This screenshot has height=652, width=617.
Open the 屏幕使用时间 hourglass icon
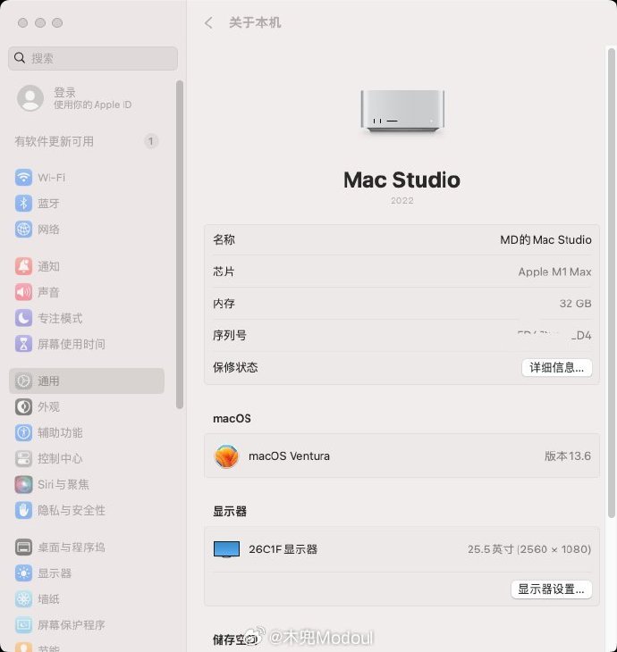24,344
